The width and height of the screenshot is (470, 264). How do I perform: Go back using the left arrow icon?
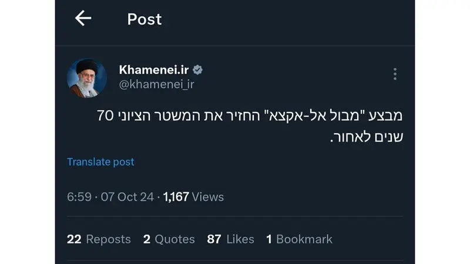point(83,18)
